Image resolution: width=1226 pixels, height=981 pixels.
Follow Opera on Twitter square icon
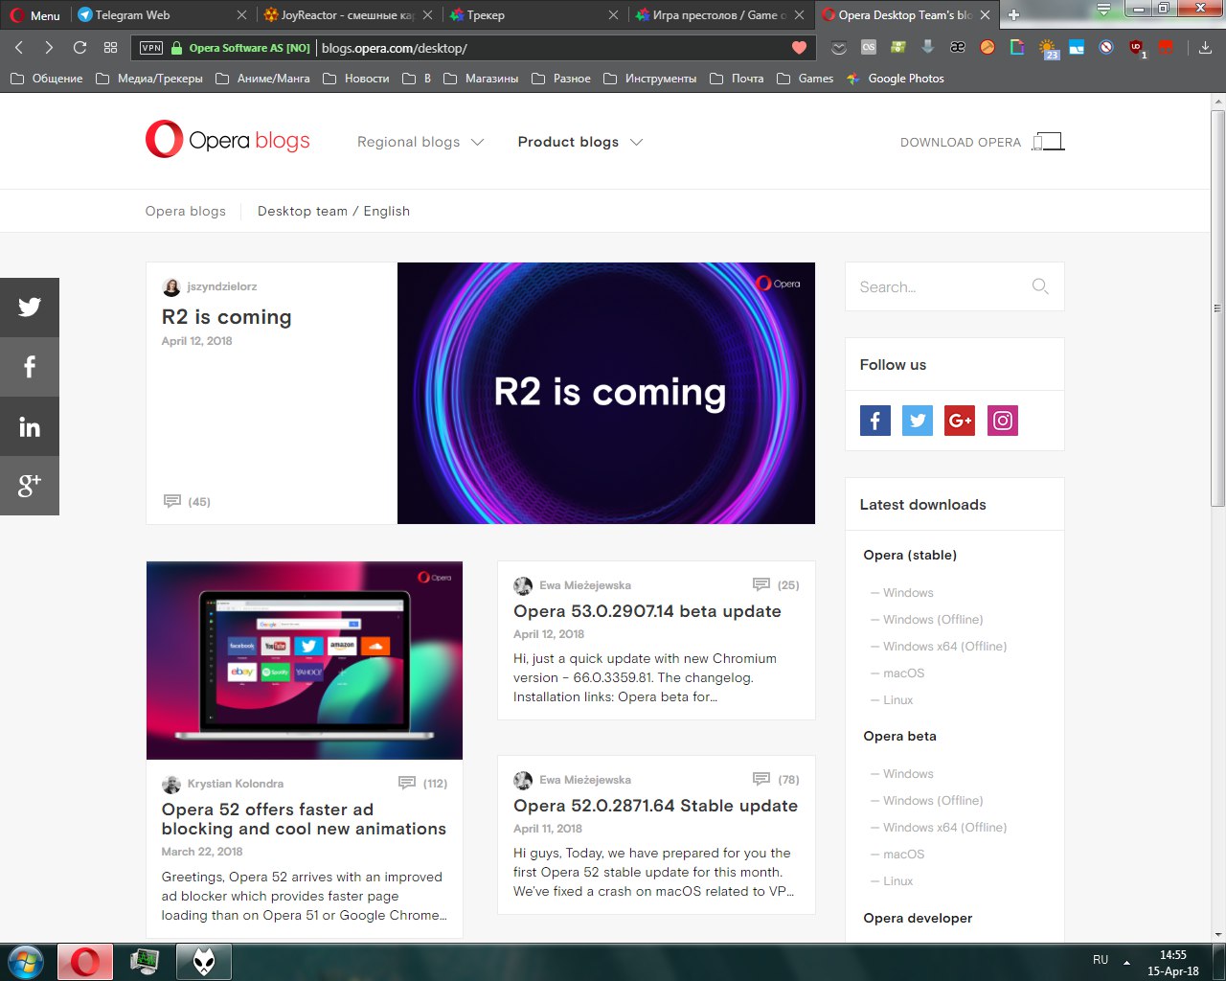coord(918,421)
